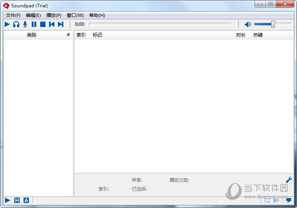This screenshot has height=208, width=297.
Task: Mute audio via the speaker icon
Action: pos(248,24)
